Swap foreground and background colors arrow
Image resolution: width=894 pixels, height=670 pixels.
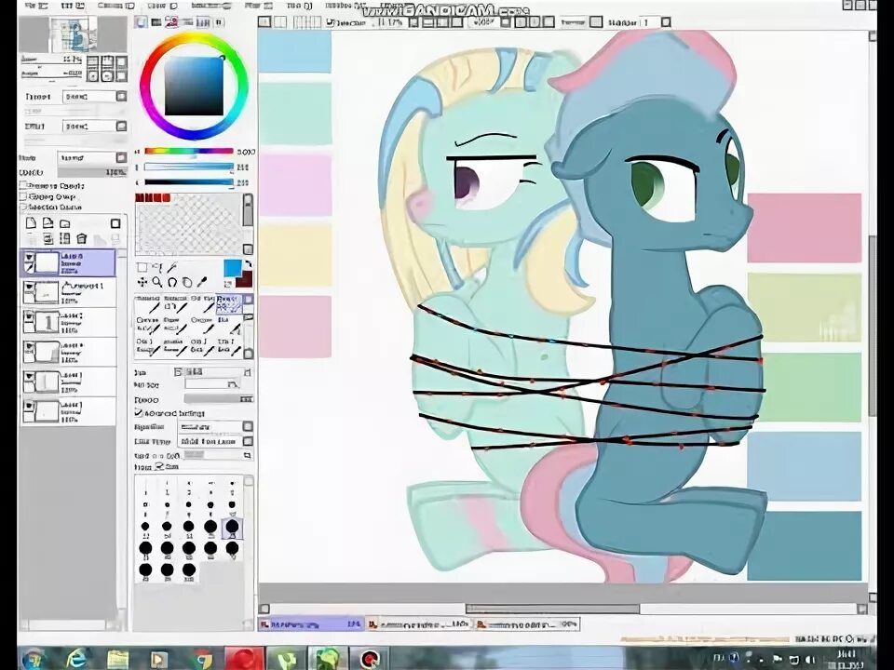coord(248,264)
